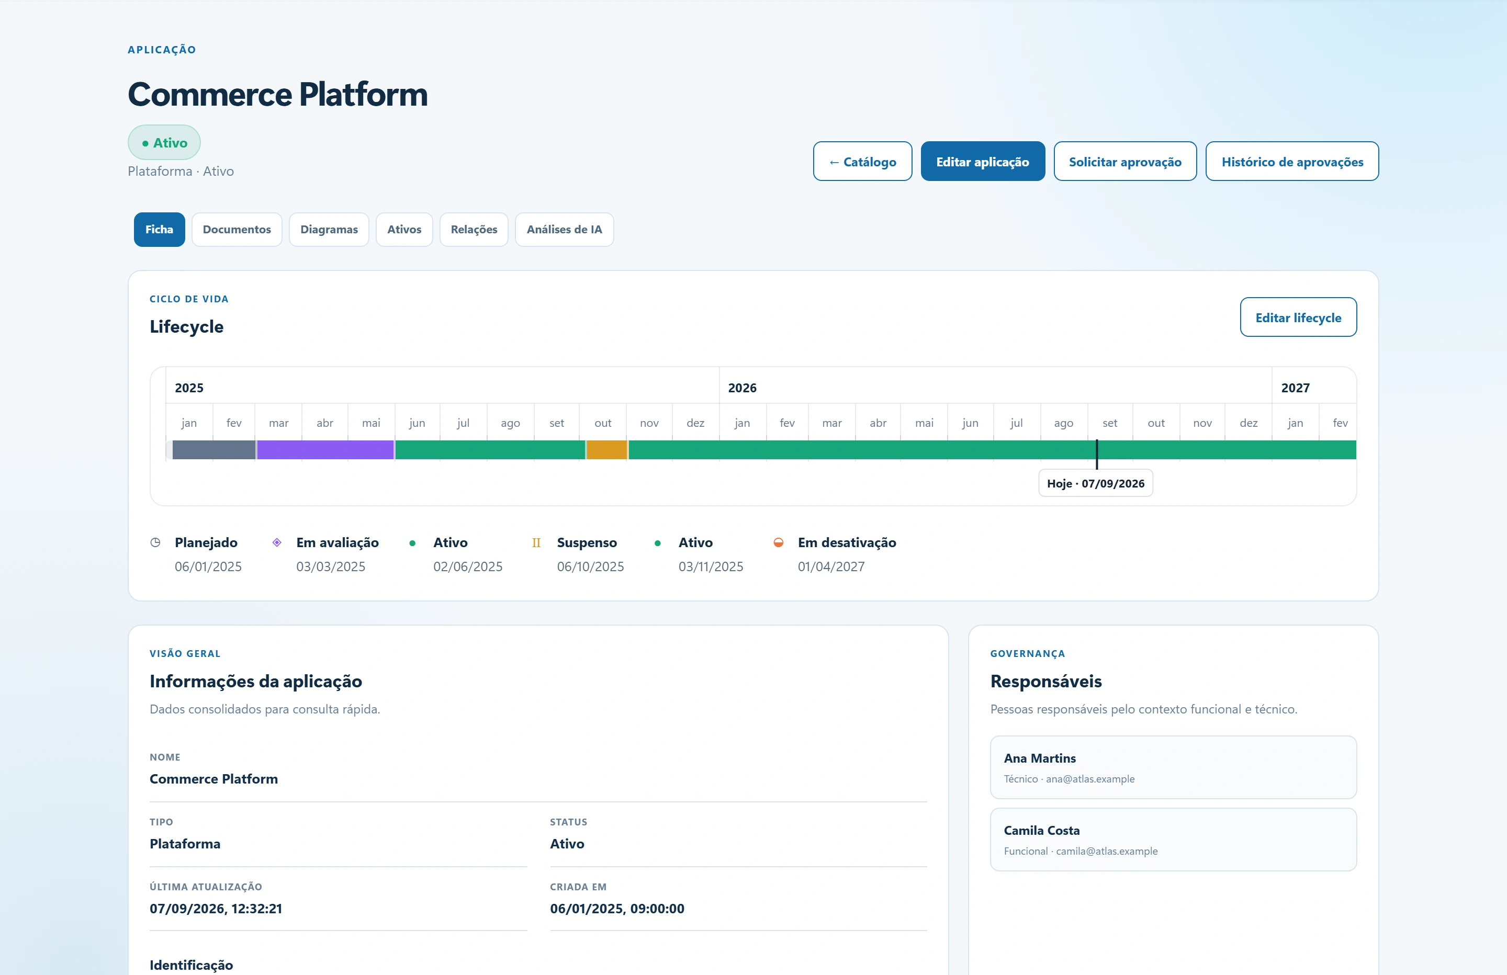Click the Criada em value 06/01/2025, 09:00:00
1507x975 pixels.
tap(617, 909)
